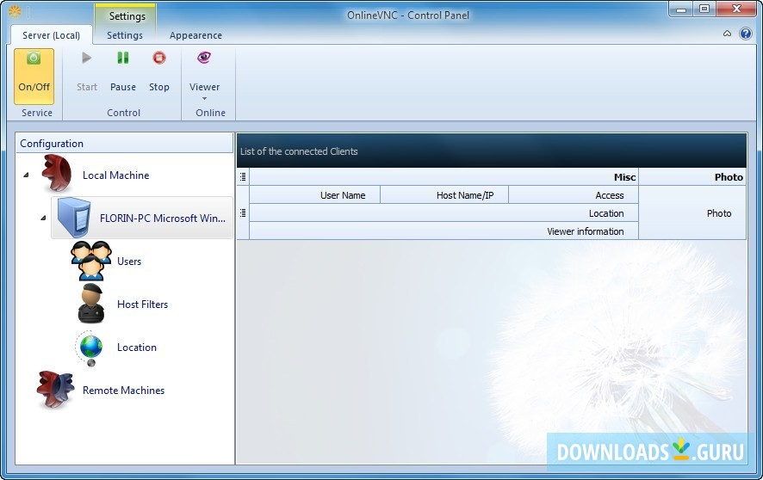Select the Remote Machines label
This screenshot has height=480, width=763.
click(124, 391)
